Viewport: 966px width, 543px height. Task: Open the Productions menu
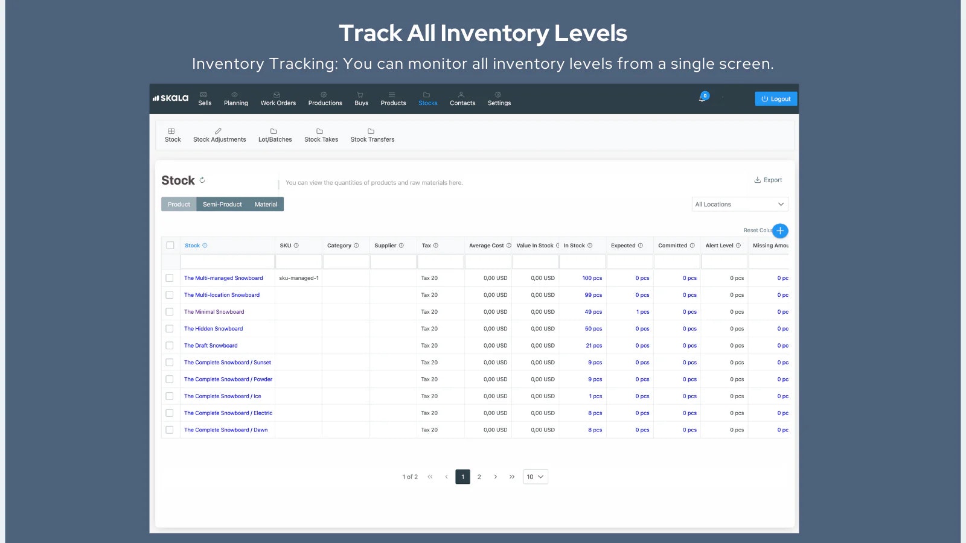pyautogui.click(x=325, y=99)
